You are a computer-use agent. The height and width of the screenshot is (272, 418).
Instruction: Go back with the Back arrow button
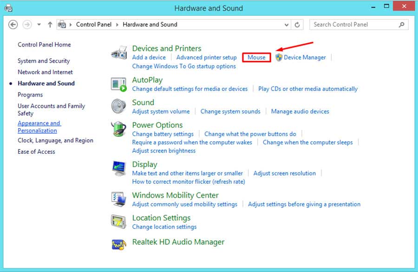pos(13,25)
